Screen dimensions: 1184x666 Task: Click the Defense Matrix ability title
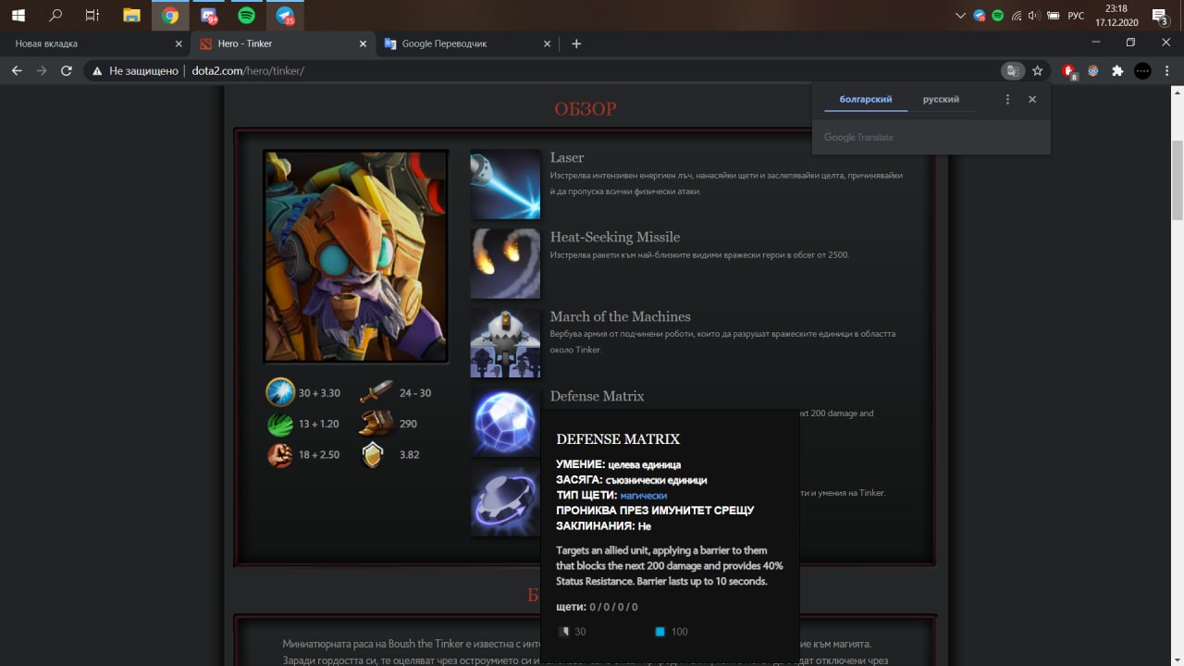(x=597, y=396)
